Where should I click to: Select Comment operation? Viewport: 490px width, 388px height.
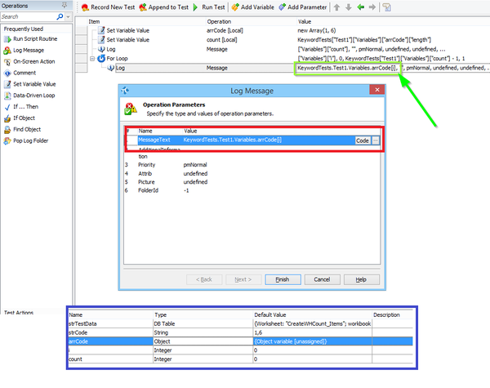coord(20,73)
